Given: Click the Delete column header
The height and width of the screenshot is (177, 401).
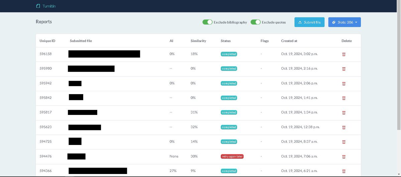Looking at the screenshot, I should tap(347, 41).
